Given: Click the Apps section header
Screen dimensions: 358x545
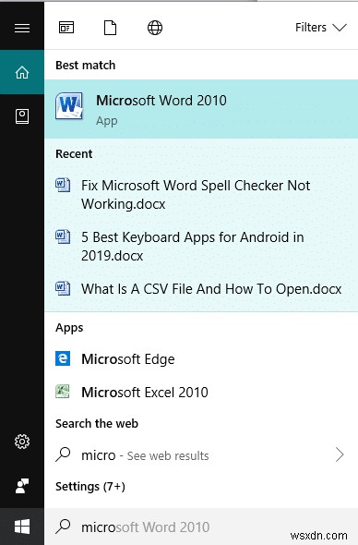Looking at the screenshot, I should pyautogui.click(x=69, y=327).
